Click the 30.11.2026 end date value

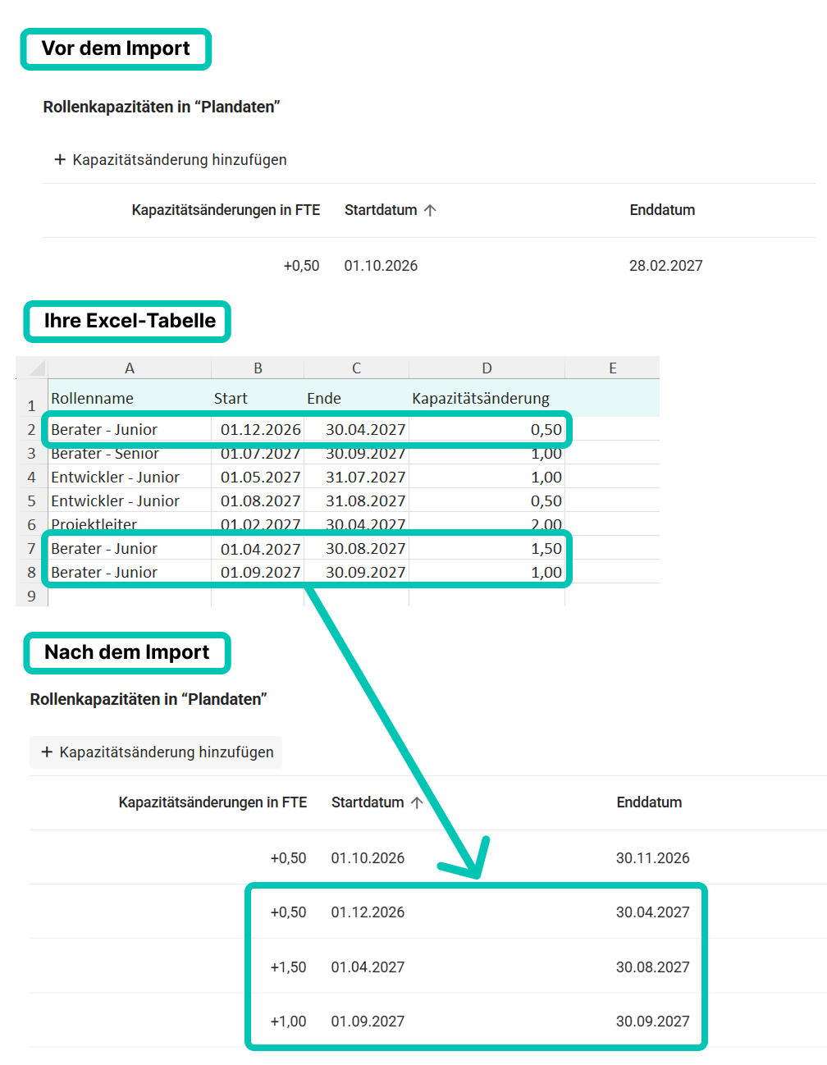652,858
